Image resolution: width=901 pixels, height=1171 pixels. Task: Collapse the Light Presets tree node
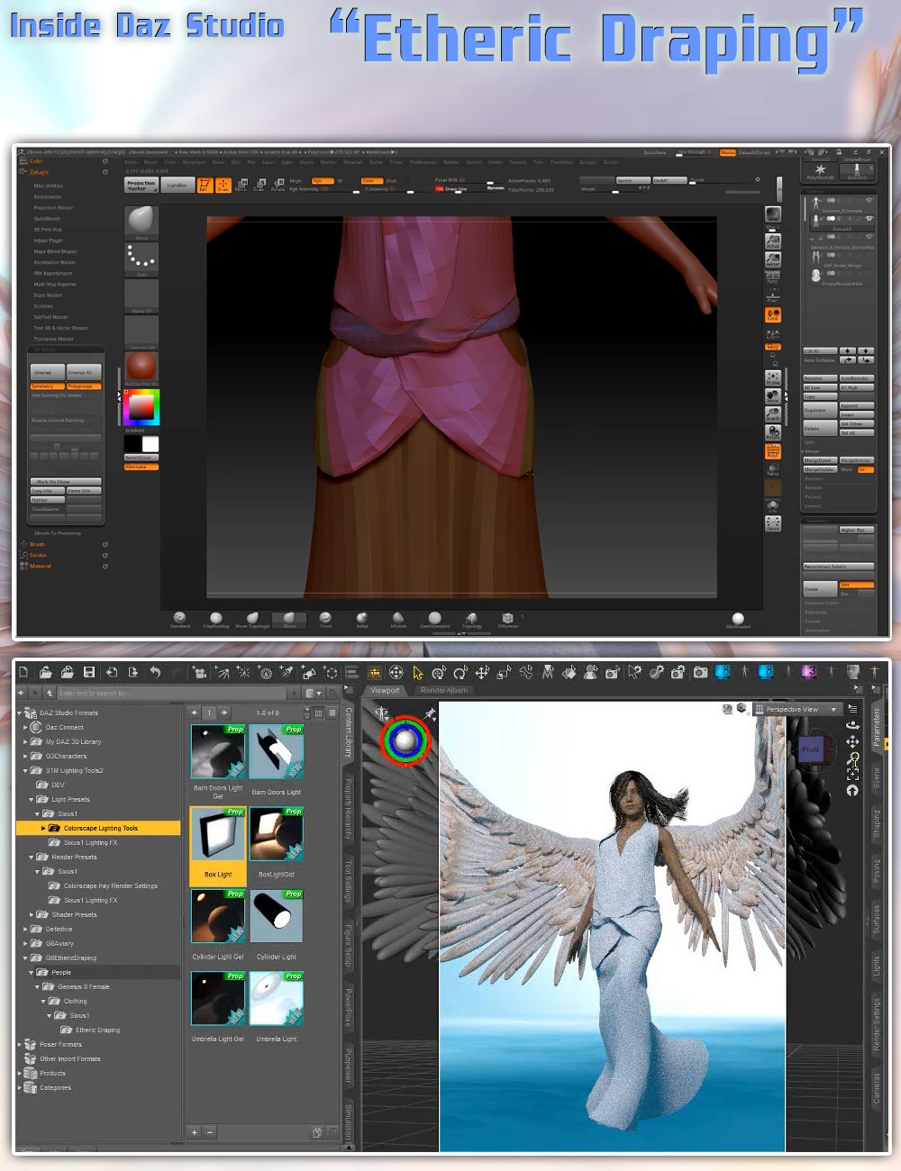pyautogui.click(x=32, y=799)
